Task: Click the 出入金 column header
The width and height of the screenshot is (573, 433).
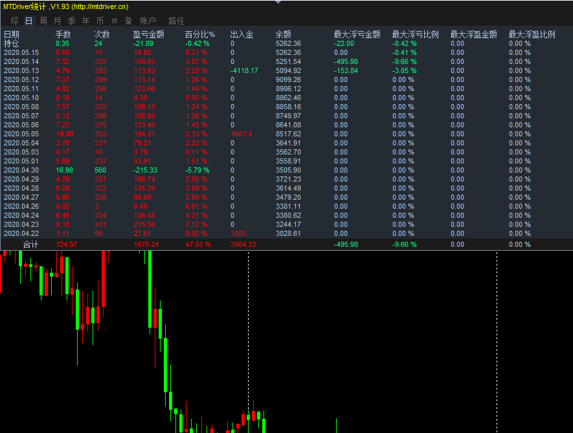Action: click(x=242, y=35)
